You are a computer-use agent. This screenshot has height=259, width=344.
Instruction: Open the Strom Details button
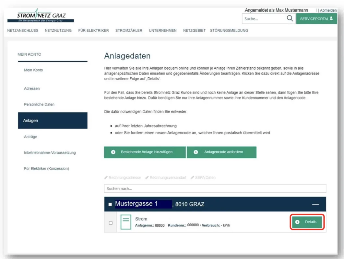(307, 222)
